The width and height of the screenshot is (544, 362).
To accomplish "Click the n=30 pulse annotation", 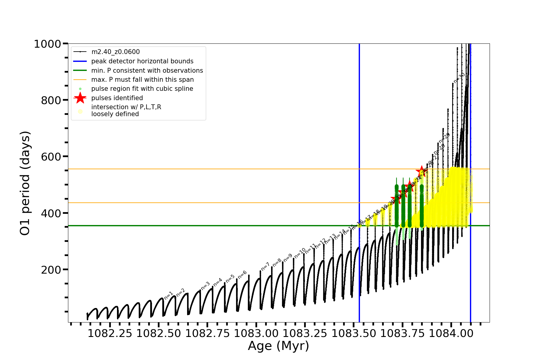I will (x=459, y=78).
